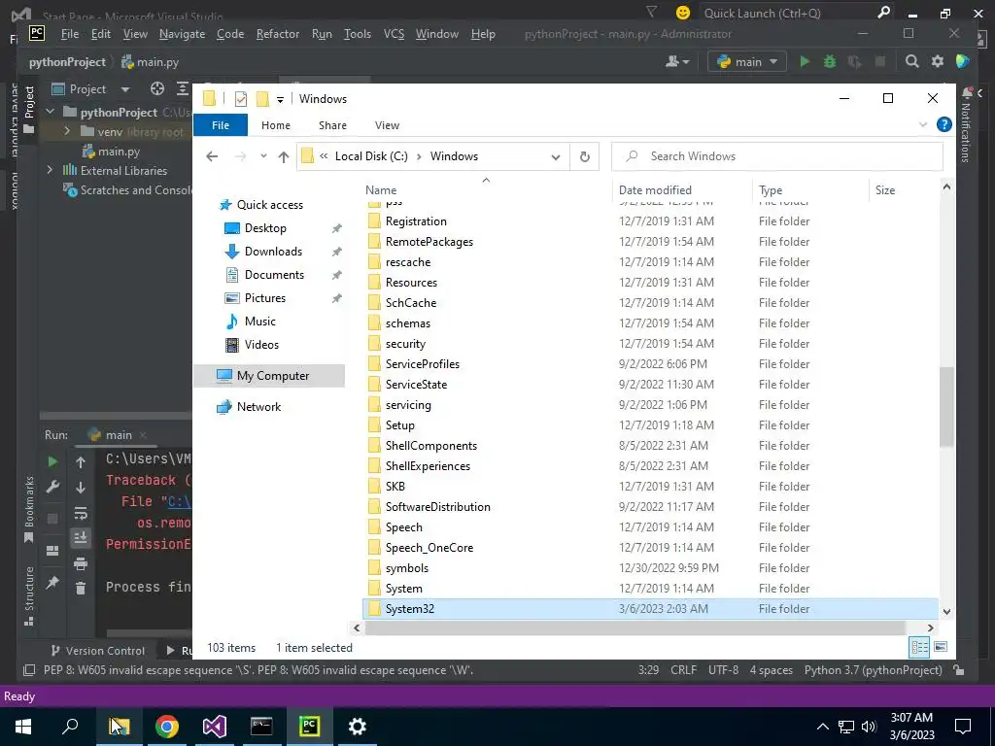Click the Explorer vertical scrollbar thumb

pos(946,407)
